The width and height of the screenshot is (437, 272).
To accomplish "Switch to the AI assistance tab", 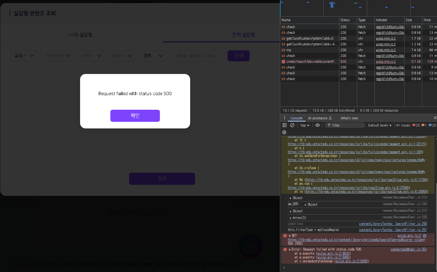I will tap(319, 118).
